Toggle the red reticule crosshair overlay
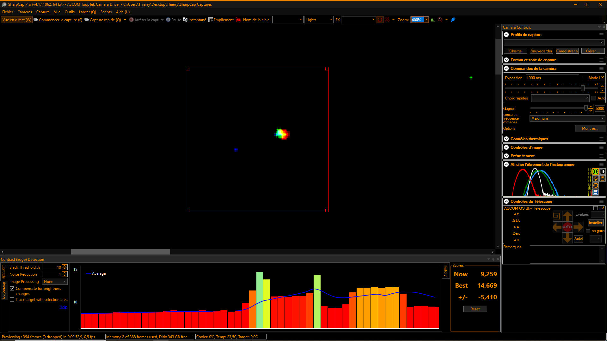 [387, 20]
